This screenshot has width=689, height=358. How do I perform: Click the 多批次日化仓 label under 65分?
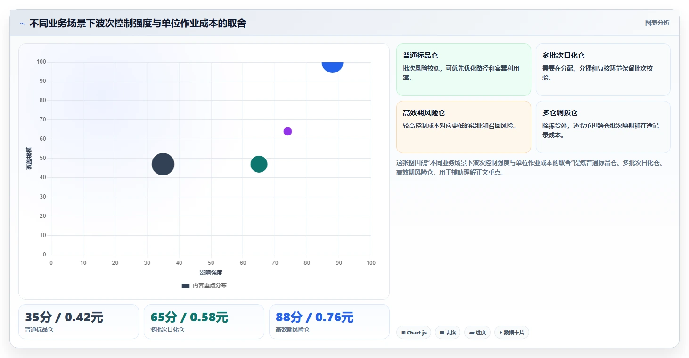tap(167, 330)
